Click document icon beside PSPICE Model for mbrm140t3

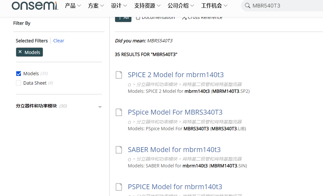[x=119, y=187]
